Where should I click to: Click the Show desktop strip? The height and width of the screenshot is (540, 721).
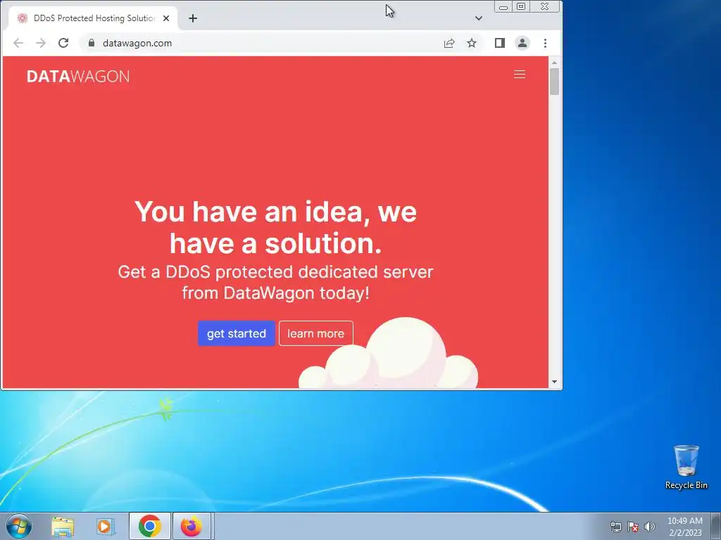(716, 526)
